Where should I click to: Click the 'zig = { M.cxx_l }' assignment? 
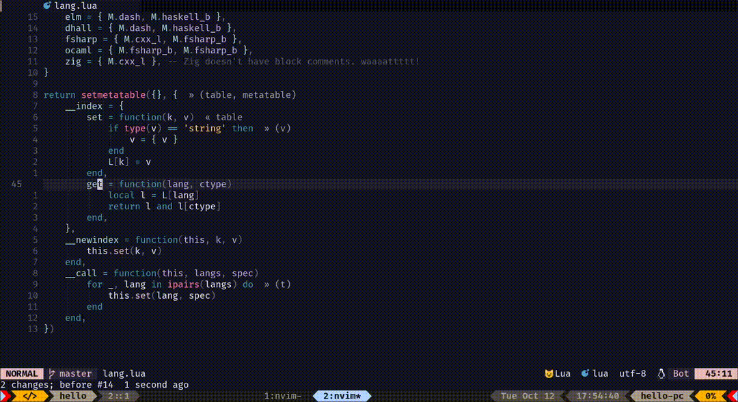pos(113,62)
